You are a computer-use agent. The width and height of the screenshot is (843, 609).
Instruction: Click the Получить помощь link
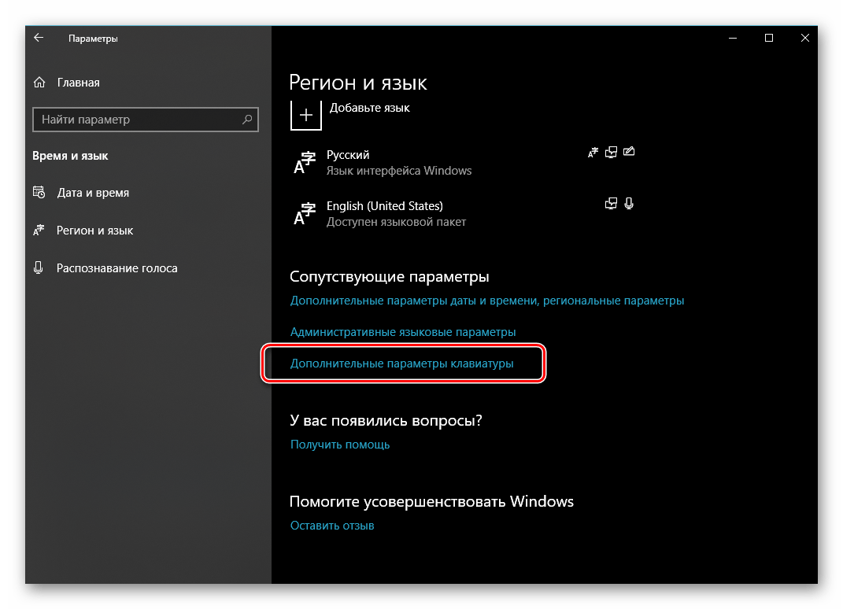(340, 445)
